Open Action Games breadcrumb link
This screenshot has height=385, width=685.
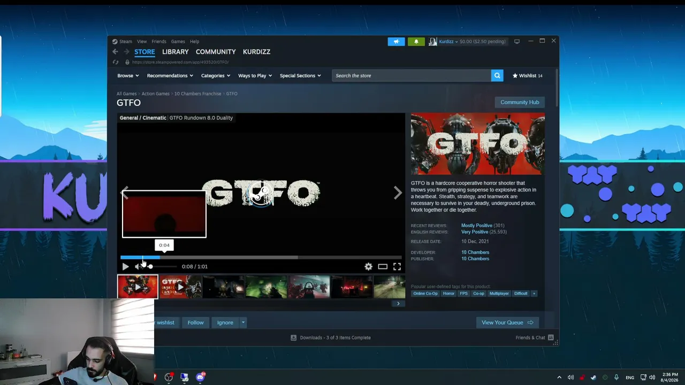(x=156, y=94)
